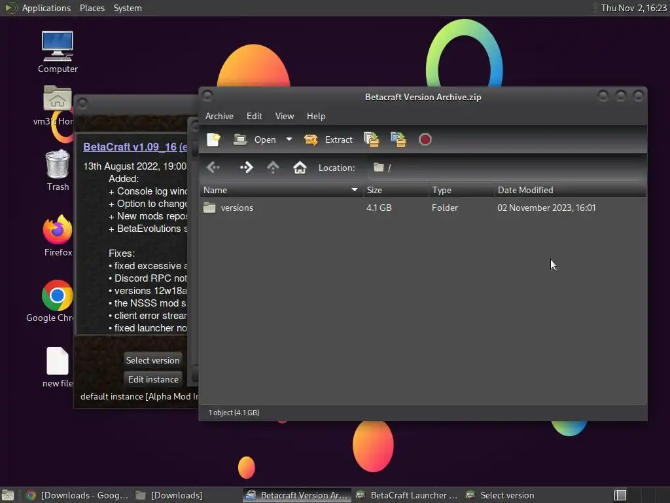Image resolution: width=670 pixels, height=503 pixels.
Task: Open the Places menu in the top panel
Action: tap(92, 8)
